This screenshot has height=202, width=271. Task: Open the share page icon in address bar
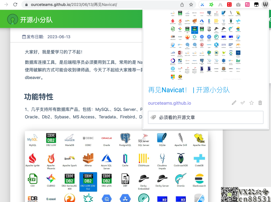182,5
